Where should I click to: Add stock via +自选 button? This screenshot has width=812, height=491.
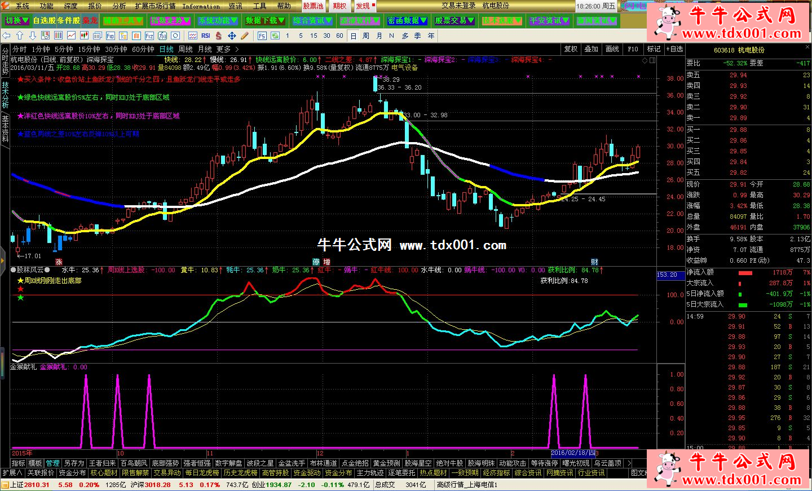tap(674, 49)
